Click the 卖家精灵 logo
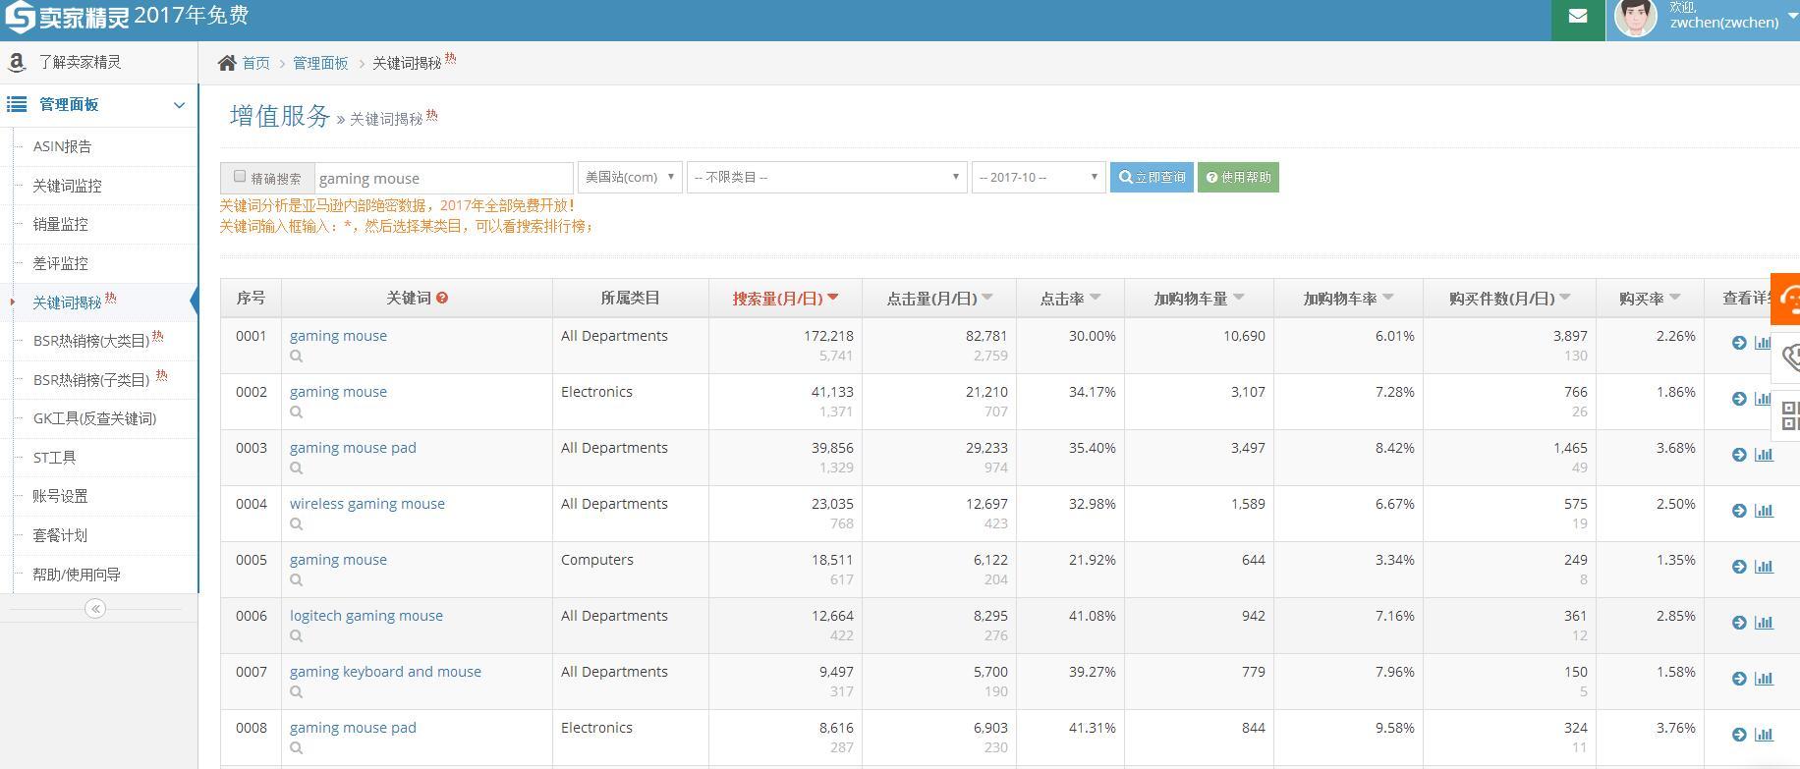Image resolution: width=1800 pixels, height=769 pixels. point(68,17)
